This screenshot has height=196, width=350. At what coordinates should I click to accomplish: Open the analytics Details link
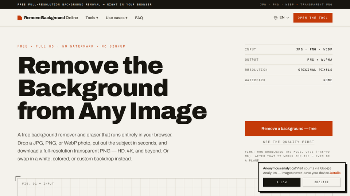click(335, 173)
